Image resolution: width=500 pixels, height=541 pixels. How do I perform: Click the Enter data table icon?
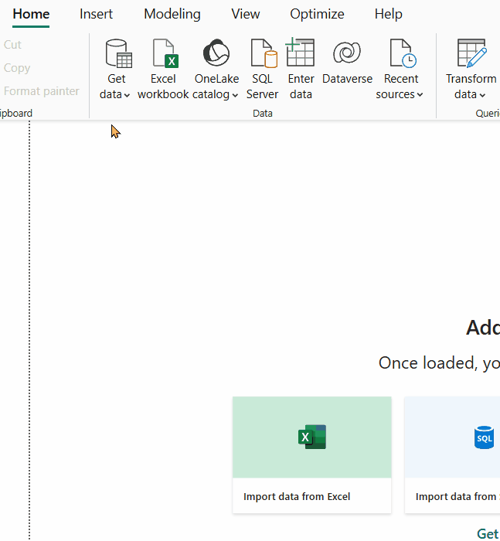point(300,53)
